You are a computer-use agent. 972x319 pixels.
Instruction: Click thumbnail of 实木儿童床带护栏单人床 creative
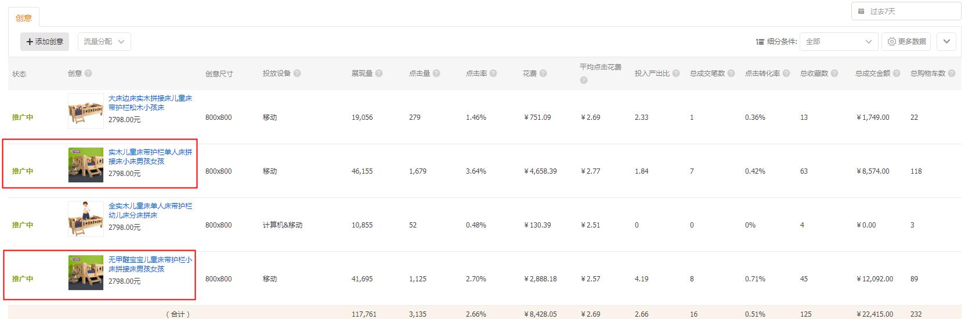tap(86, 165)
